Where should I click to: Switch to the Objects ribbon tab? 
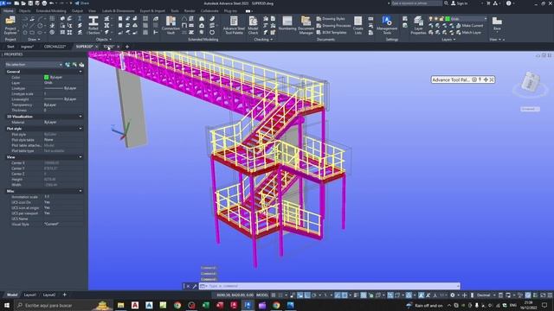[24, 11]
